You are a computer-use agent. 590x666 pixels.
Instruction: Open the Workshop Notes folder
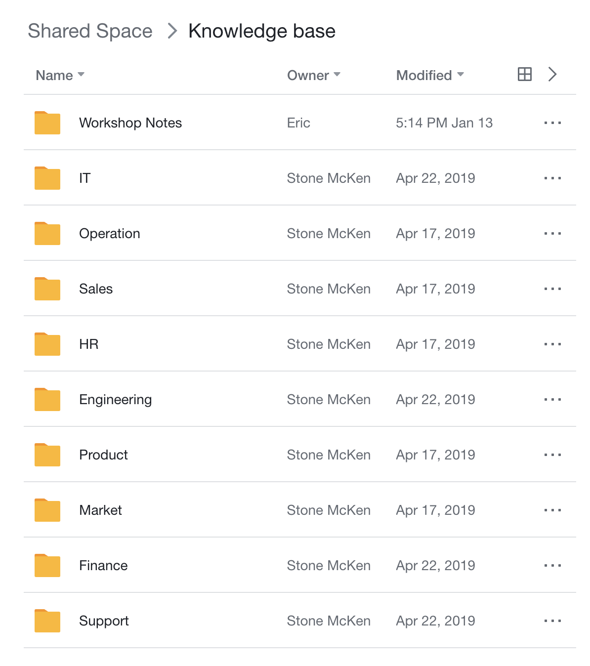point(130,123)
